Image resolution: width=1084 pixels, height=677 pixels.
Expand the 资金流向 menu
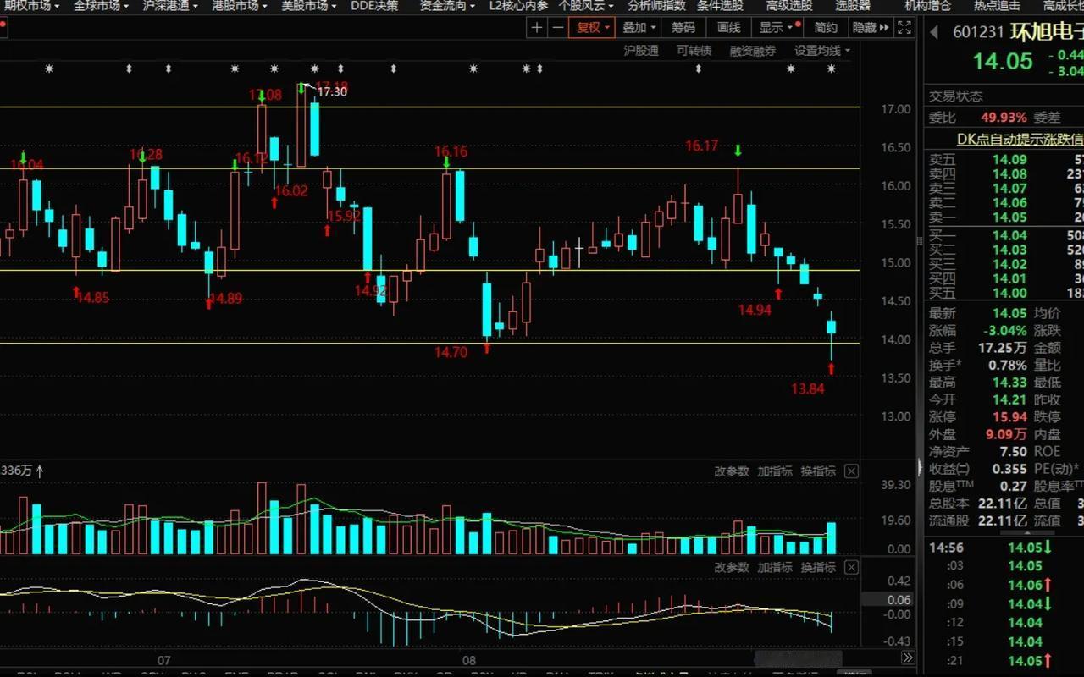448,6
